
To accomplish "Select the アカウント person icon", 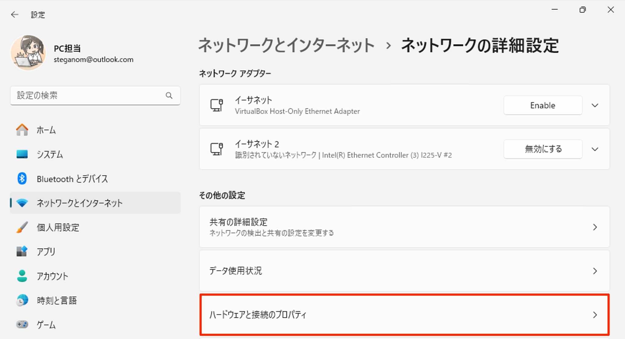I will pyautogui.click(x=22, y=276).
